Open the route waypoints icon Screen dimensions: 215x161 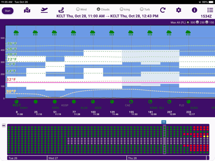[x=61, y=10]
